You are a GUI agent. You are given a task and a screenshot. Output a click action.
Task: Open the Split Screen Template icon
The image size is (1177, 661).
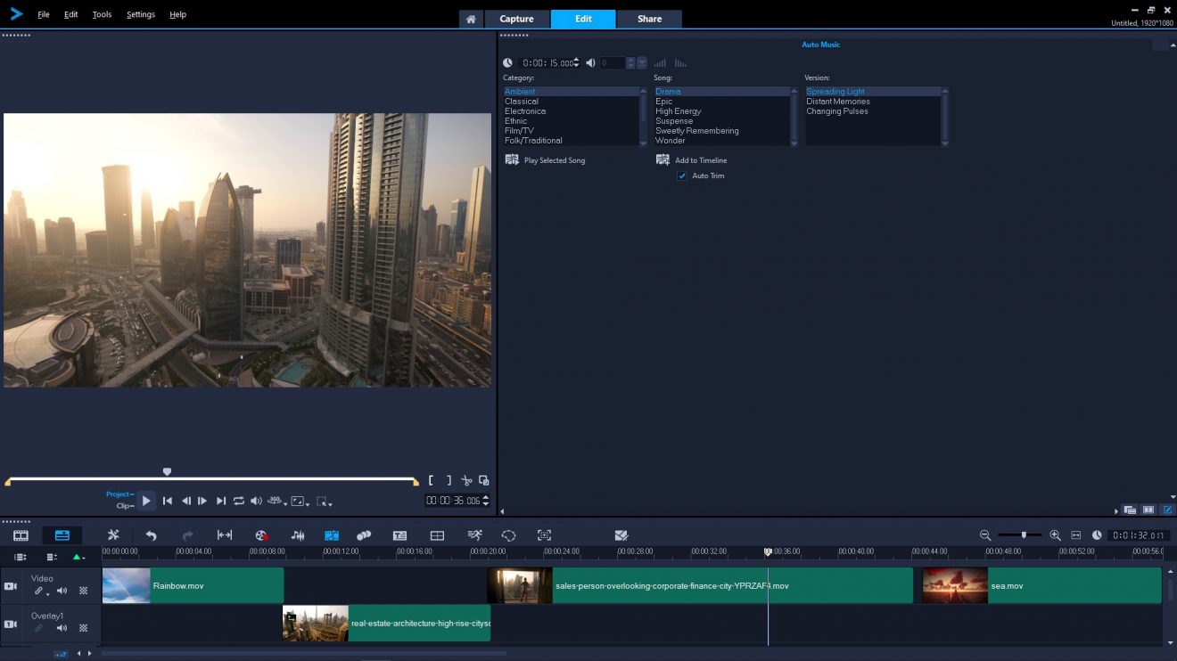[x=437, y=535]
